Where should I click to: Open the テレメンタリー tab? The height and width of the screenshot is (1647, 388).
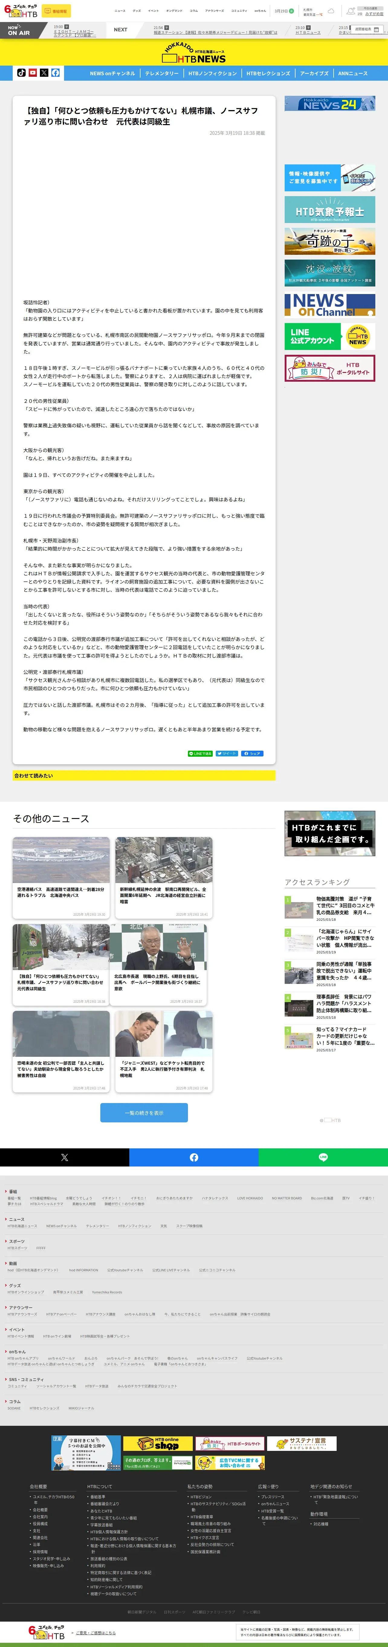pyautogui.click(x=162, y=73)
